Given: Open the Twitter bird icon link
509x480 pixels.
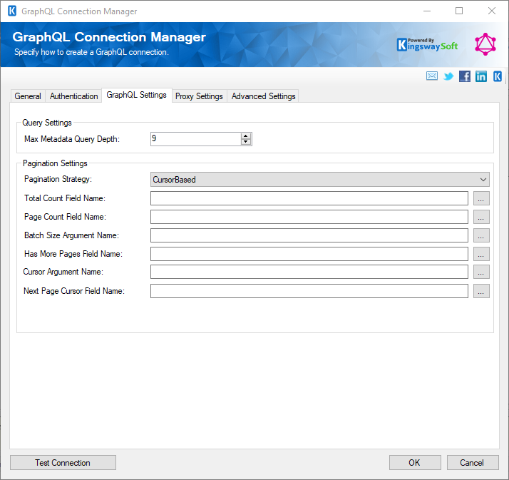Looking at the screenshot, I should point(448,76).
